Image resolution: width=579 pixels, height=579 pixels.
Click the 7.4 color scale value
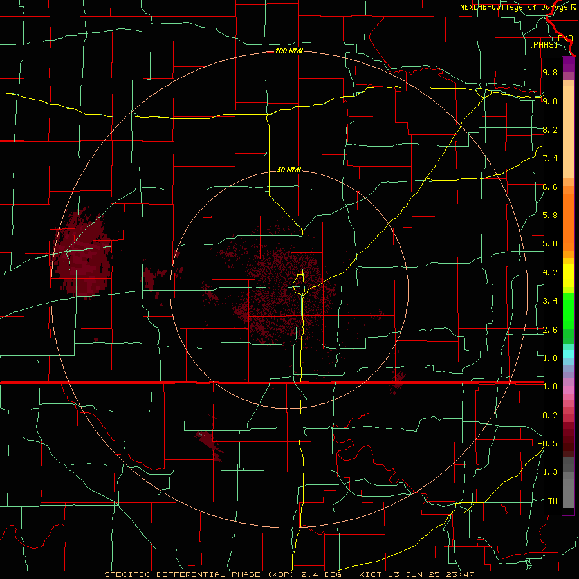point(550,158)
